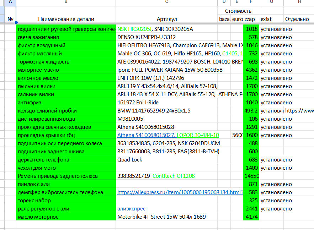Image resolution: width=314 pixels, height=230 pixels.
Task: Select cell 'чехол для мото'
Action: coord(66,168)
